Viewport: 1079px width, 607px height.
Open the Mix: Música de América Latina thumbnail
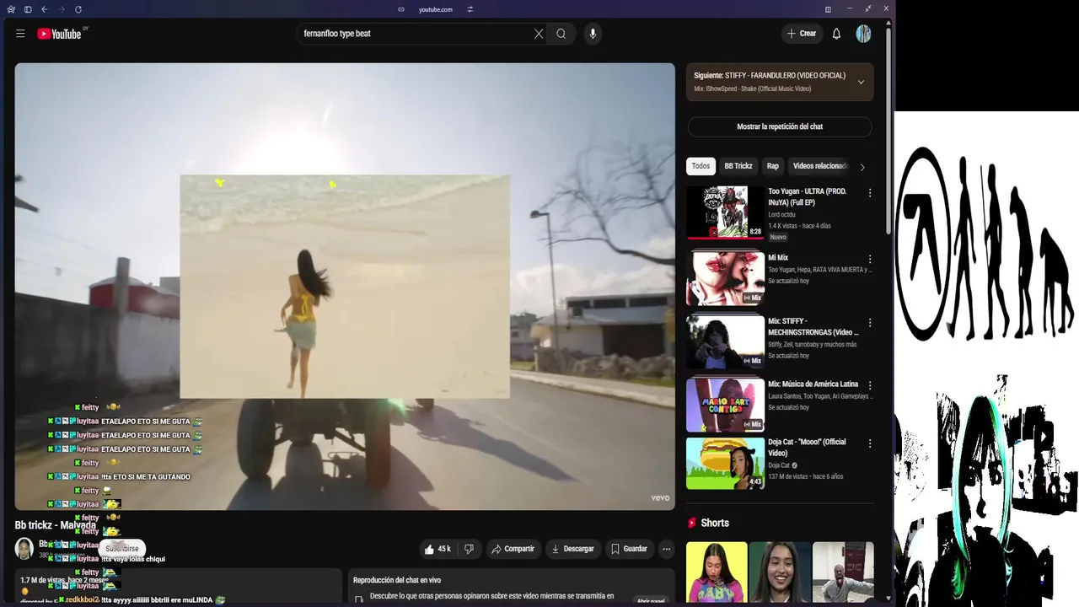click(x=725, y=405)
